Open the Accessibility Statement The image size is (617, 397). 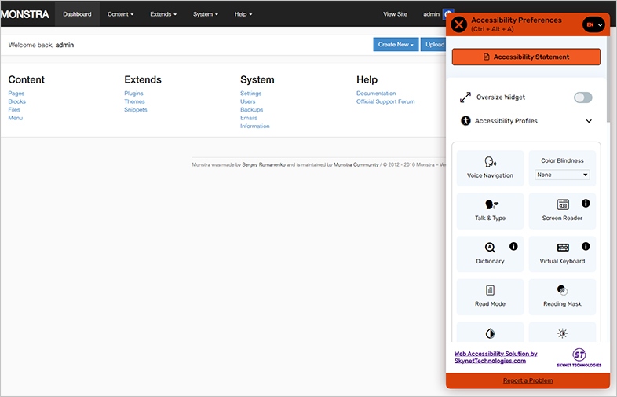pos(526,57)
